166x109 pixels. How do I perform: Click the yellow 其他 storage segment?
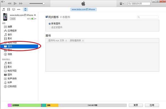pos(52,105)
